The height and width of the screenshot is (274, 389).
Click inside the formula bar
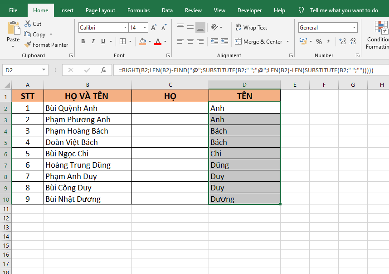pos(251,70)
